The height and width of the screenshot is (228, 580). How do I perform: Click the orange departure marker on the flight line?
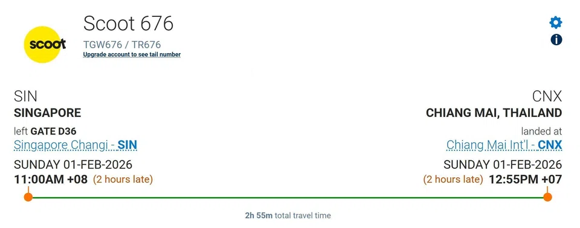click(x=28, y=197)
